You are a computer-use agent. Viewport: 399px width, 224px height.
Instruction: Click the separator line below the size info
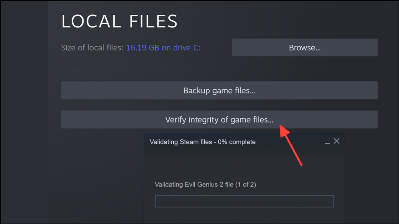219,69
